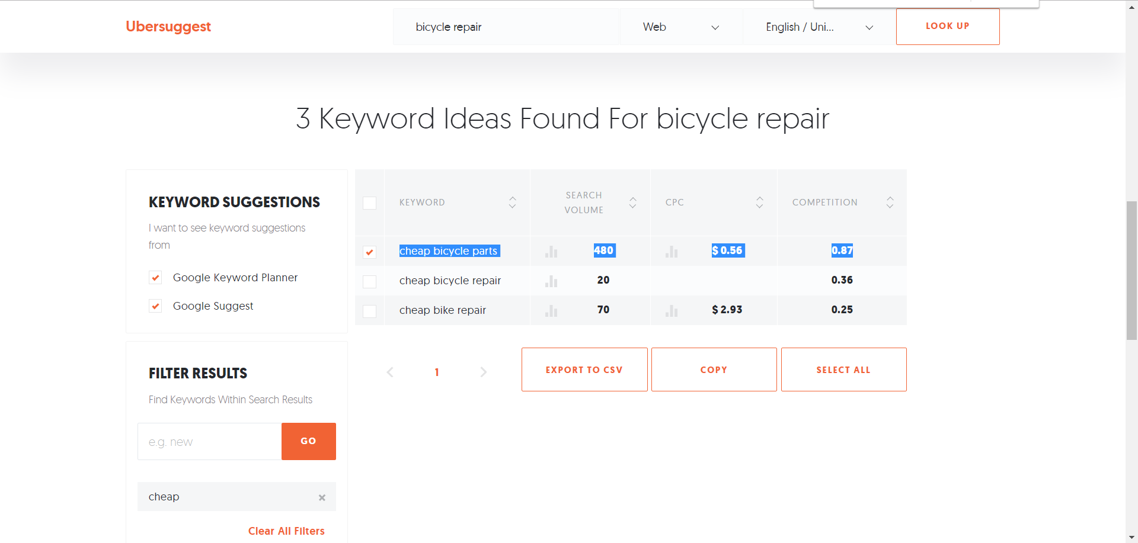Sort table by CPC arrows

(759, 203)
